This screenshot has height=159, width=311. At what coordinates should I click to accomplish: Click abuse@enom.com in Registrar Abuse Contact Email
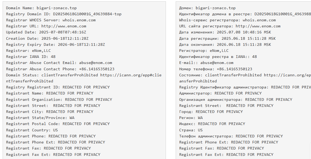[95, 63]
